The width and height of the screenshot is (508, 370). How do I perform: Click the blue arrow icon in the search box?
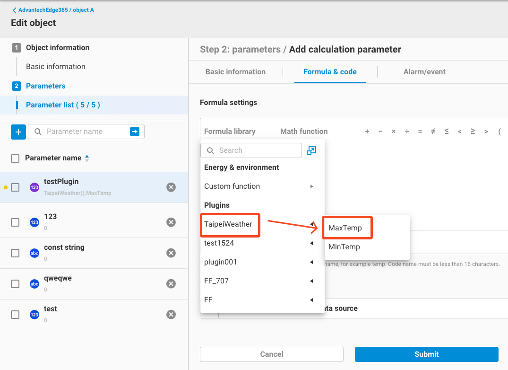136,132
